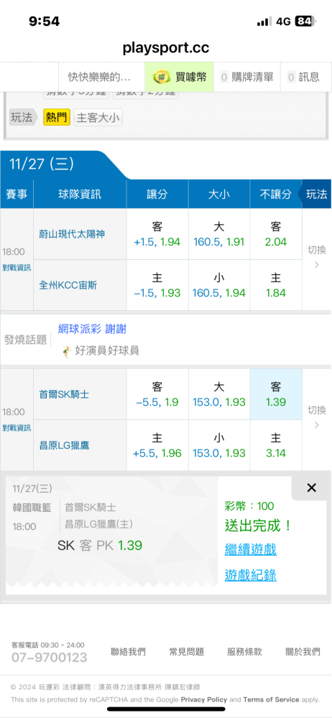Image resolution: width=332 pixels, height=718 pixels.
Task: Open the 遊戲紀錄 link
Action: (250, 574)
